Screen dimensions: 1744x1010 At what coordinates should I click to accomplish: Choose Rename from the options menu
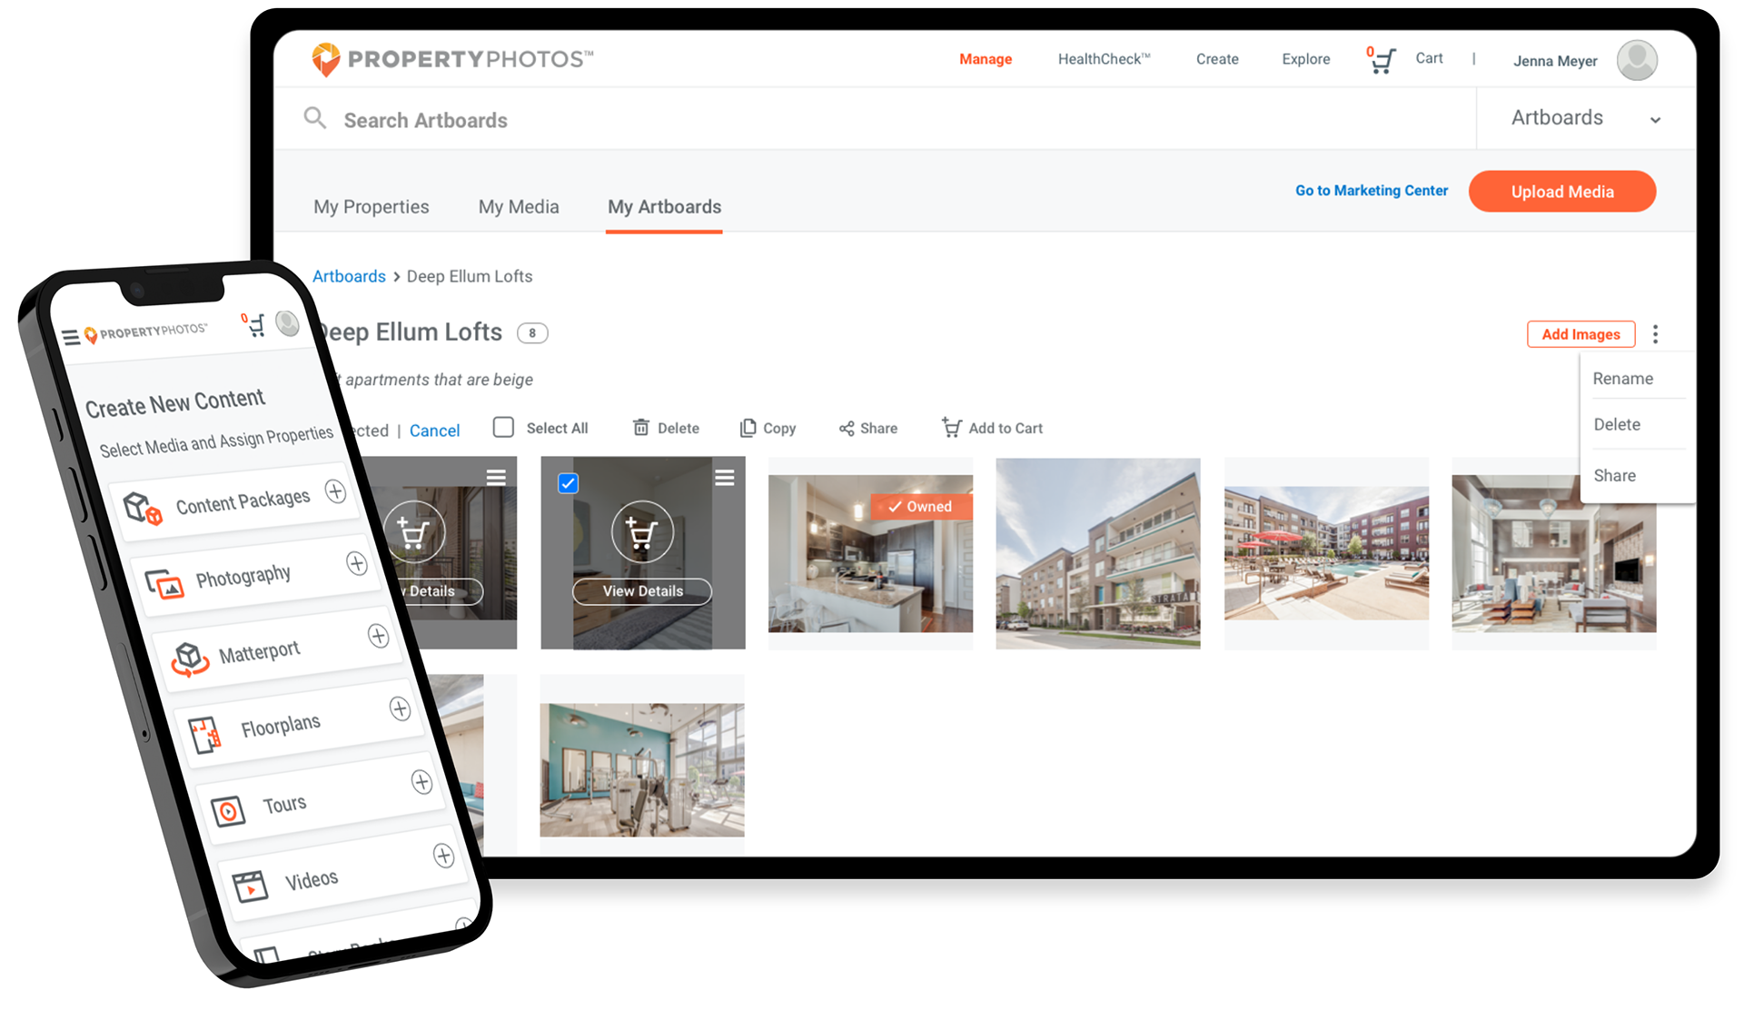(x=1622, y=379)
